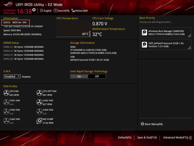Open the X.M.P. Disabled dropdown
This screenshot has height=146, width=194.
(12, 76)
